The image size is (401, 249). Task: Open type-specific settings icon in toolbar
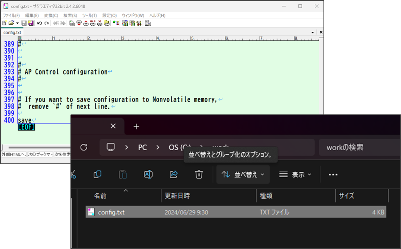tap(132, 23)
